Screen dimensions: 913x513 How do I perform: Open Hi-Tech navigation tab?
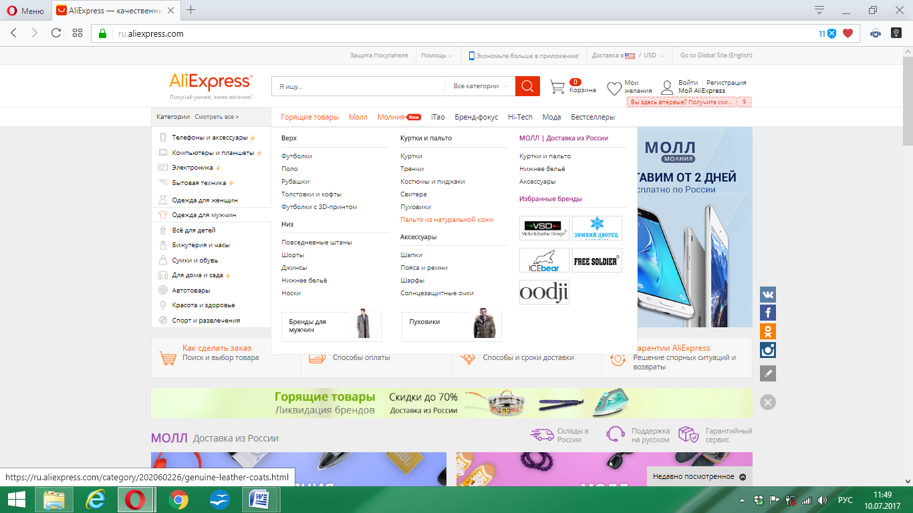point(520,117)
